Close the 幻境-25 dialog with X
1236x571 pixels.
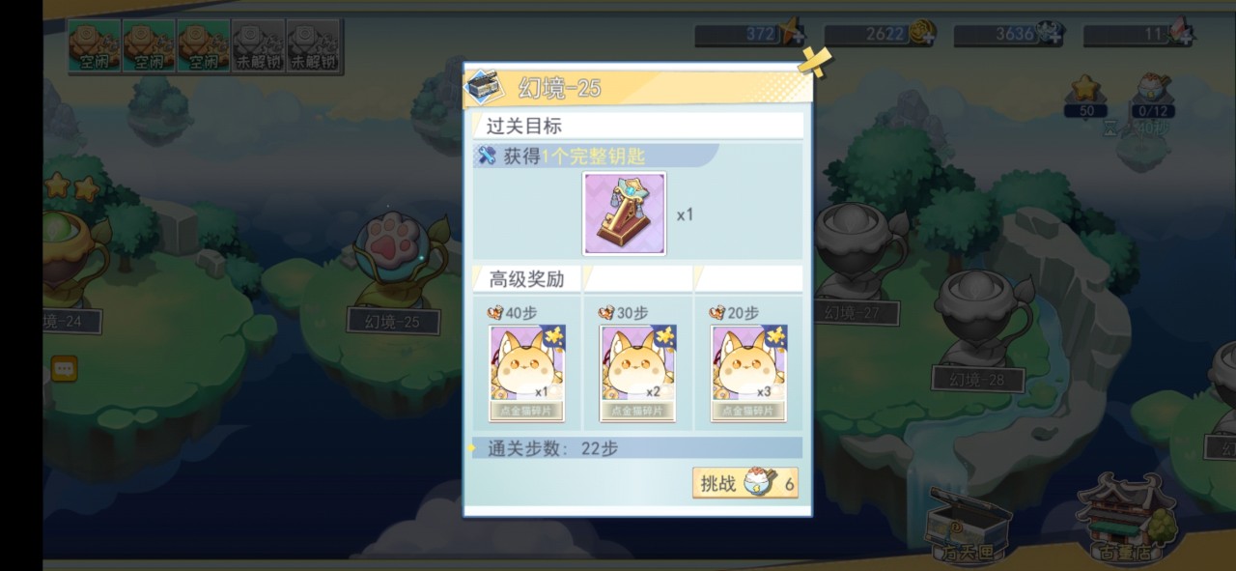pyautogui.click(x=814, y=61)
